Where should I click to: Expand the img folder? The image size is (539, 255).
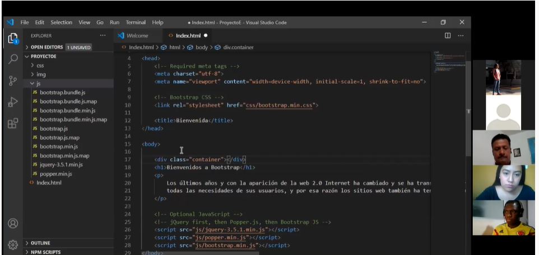pyautogui.click(x=41, y=74)
